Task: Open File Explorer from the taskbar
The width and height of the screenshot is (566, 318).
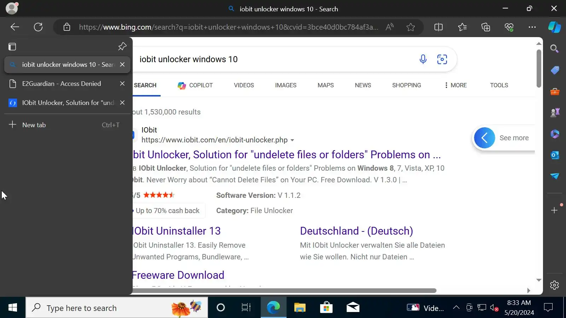Action: 300,308
